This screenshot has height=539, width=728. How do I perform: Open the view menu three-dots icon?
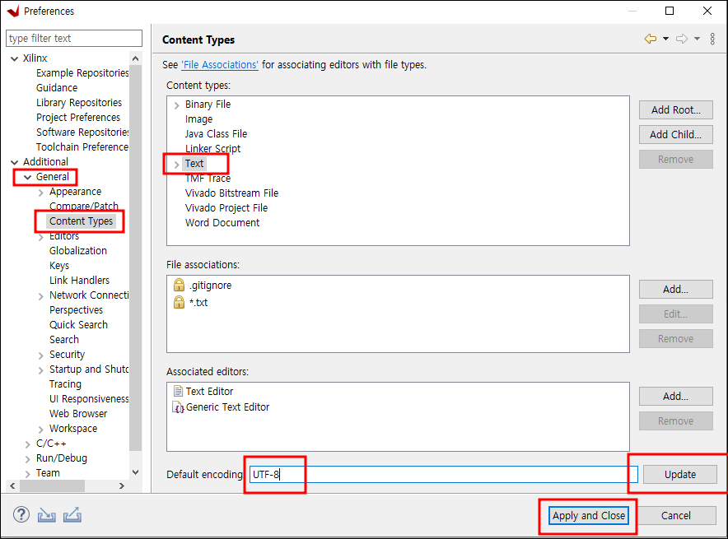pyautogui.click(x=712, y=39)
